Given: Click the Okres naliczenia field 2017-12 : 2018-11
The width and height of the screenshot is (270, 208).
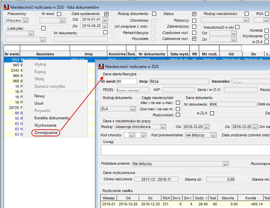Looking at the screenshot, I should click(156, 179).
